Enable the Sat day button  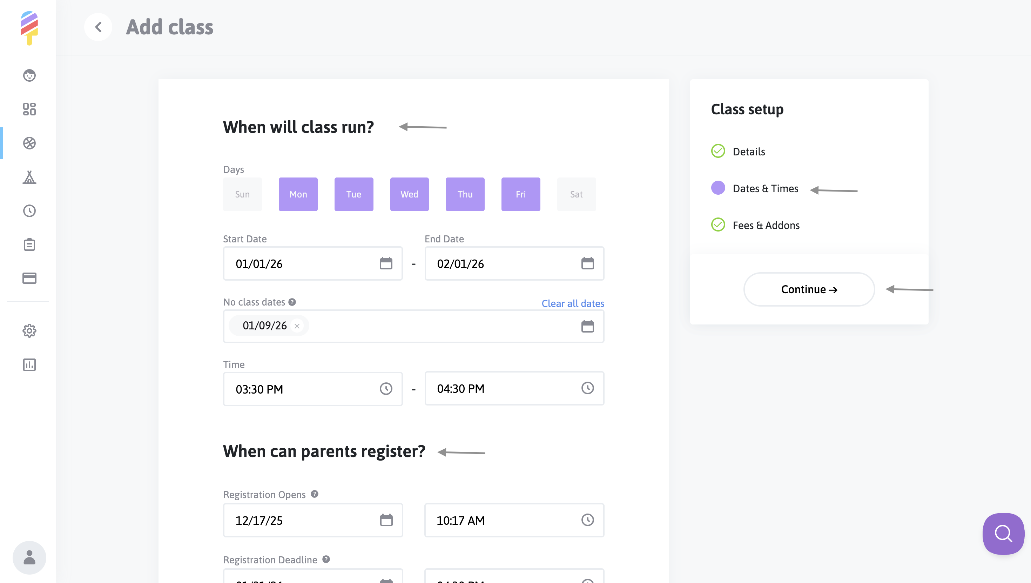click(576, 194)
